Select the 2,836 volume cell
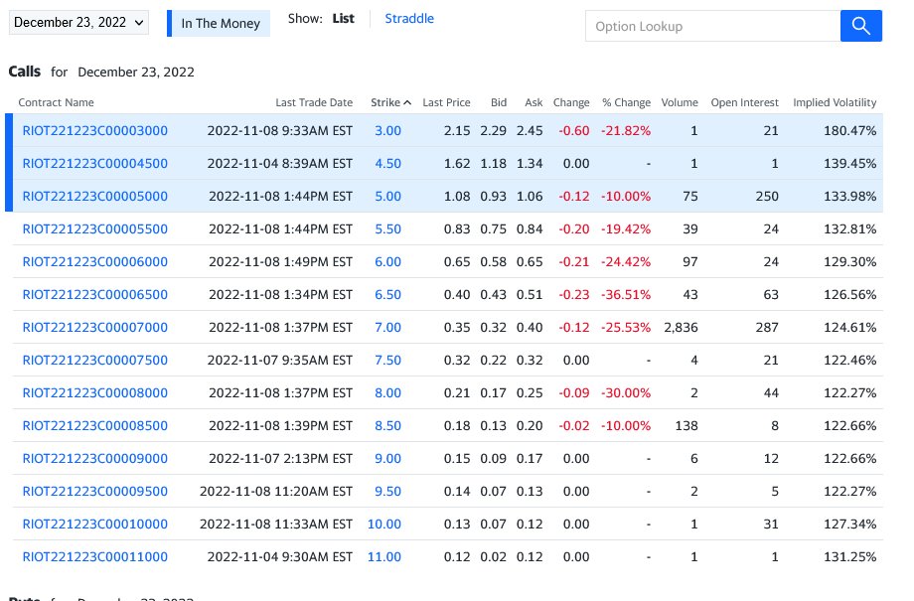 681,327
